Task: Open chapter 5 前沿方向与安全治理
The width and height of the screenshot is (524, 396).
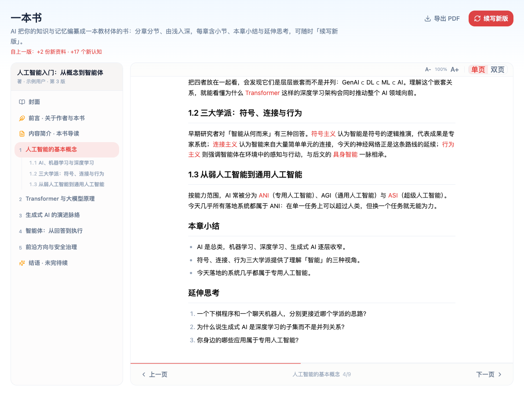Action: (67, 247)
